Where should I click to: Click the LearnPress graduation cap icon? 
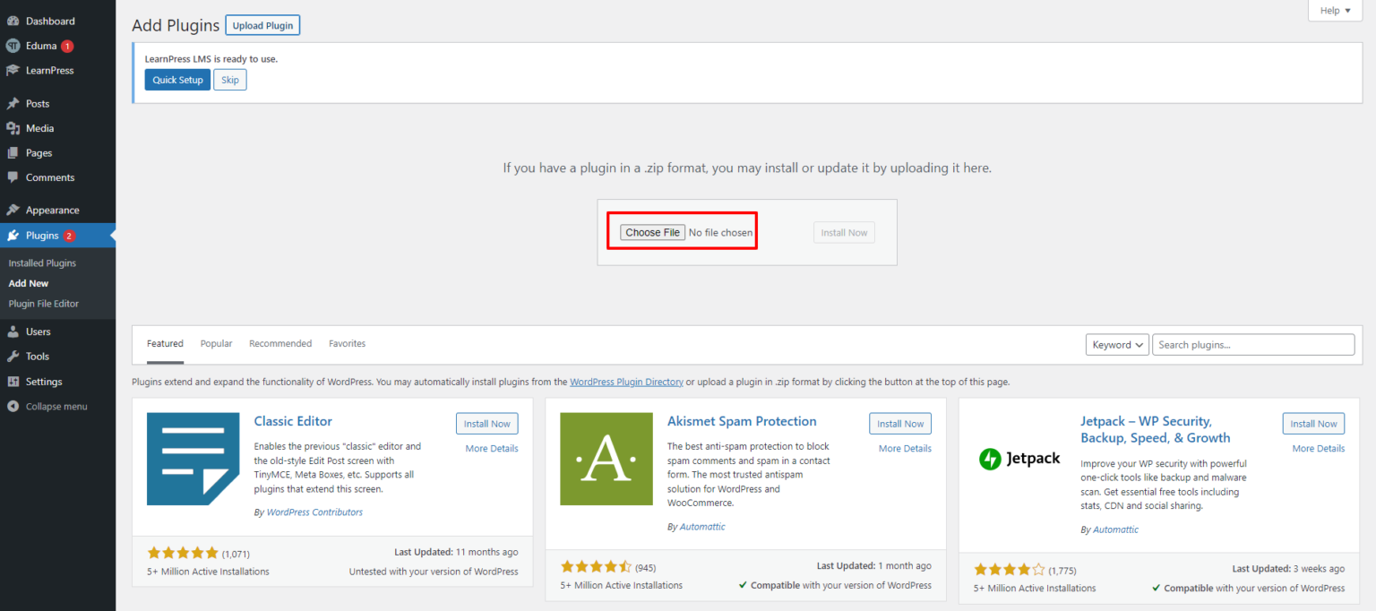(x=13, y=70)
